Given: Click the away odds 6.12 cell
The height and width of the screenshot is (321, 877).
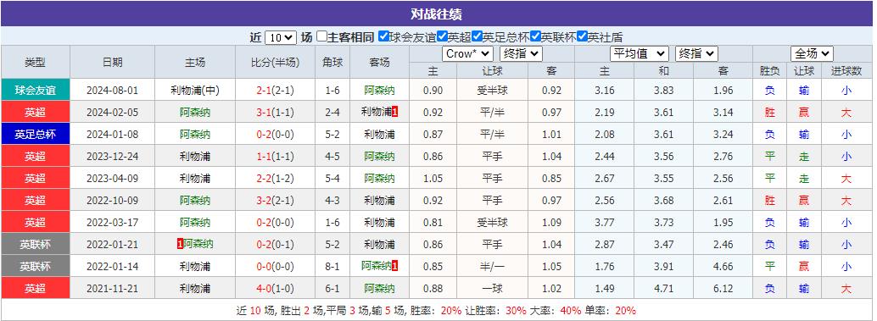Looking at the screenshot, I should pos(723,289).
